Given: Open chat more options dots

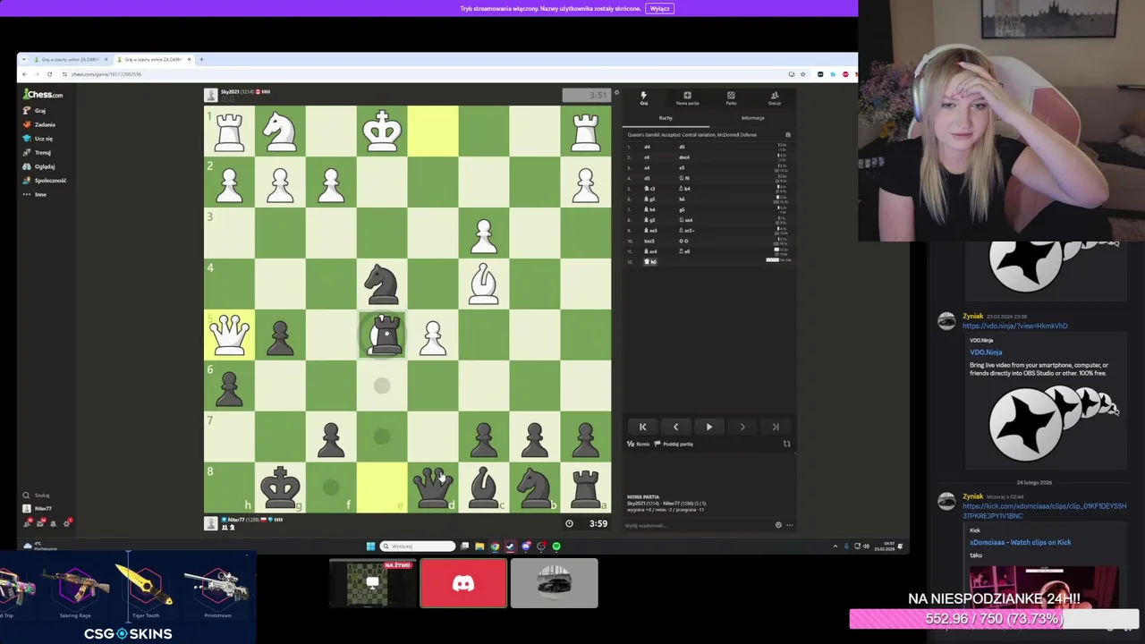Looking at the screenshot, I should (x=789, y=525).
